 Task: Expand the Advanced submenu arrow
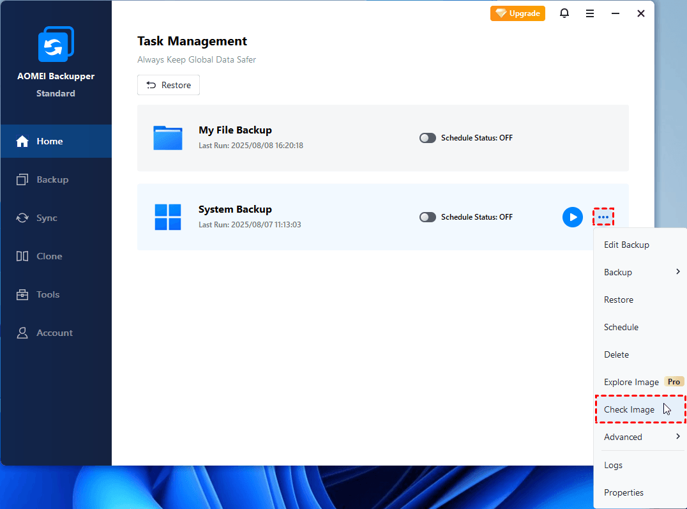coord(678,436)
